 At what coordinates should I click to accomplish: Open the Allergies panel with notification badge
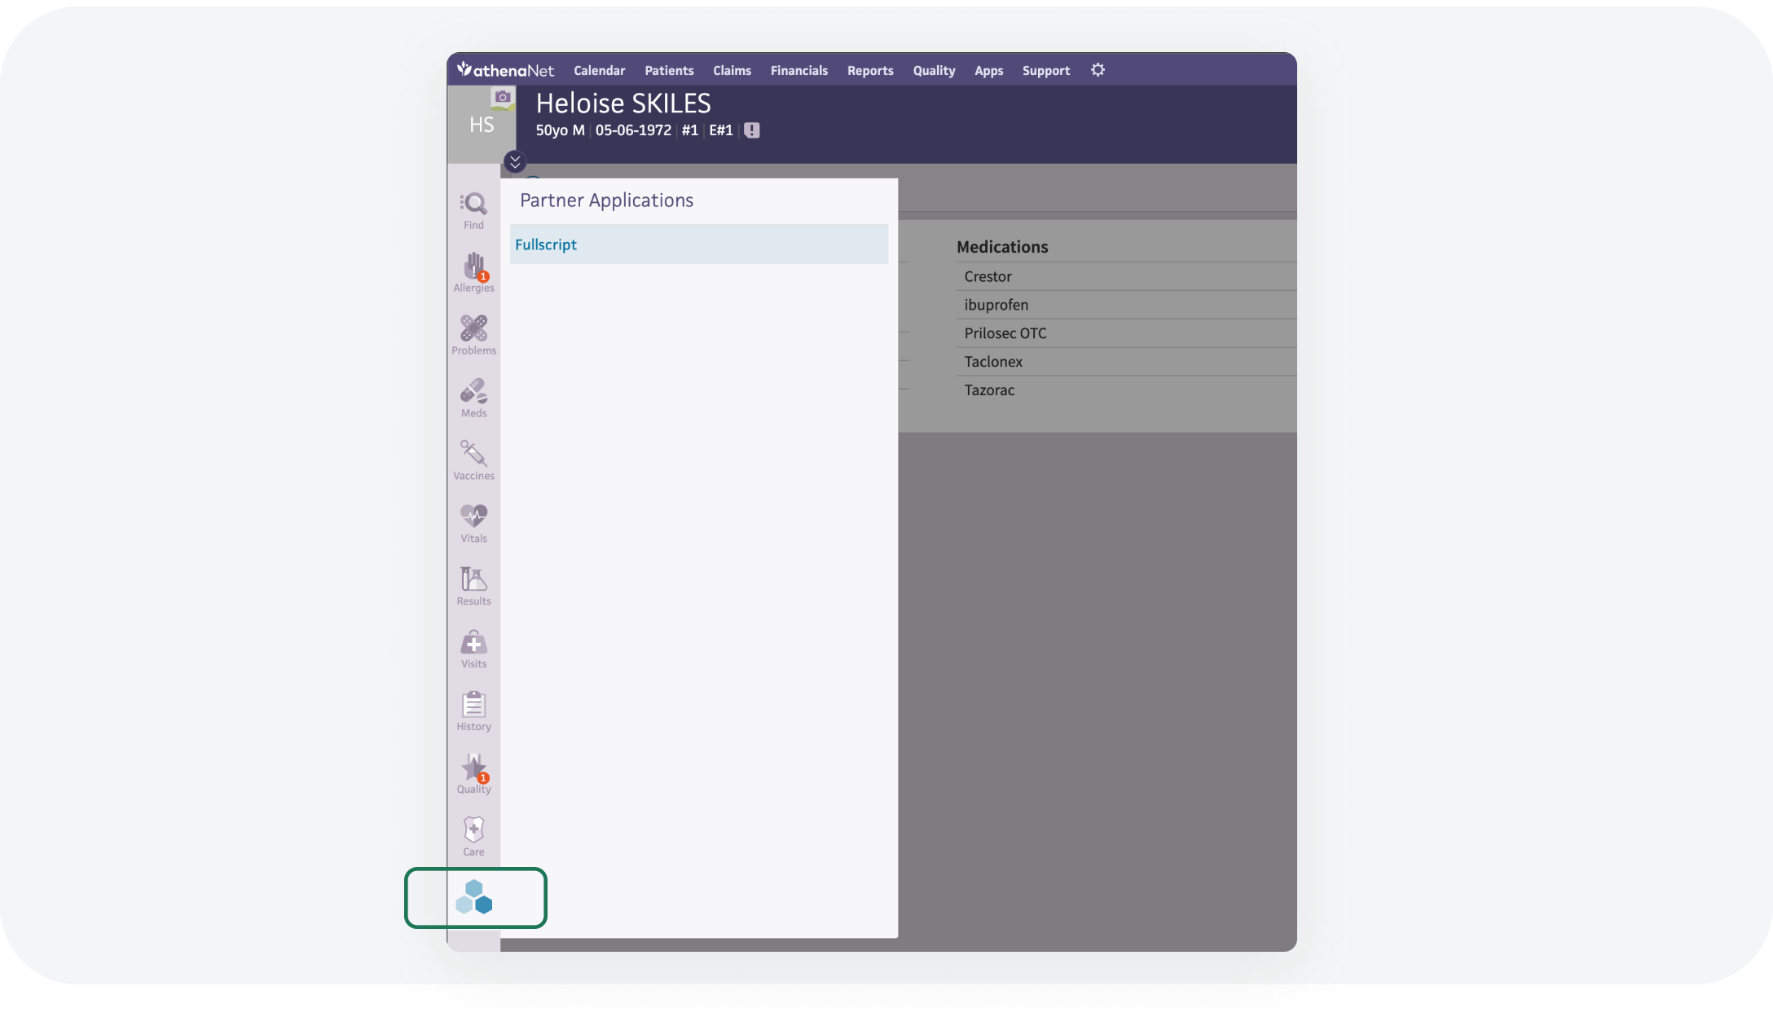coord(473,271)
